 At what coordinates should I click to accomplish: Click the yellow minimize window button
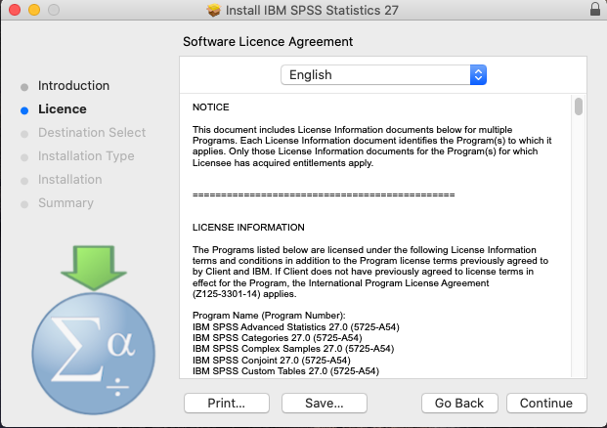point(31,10)
